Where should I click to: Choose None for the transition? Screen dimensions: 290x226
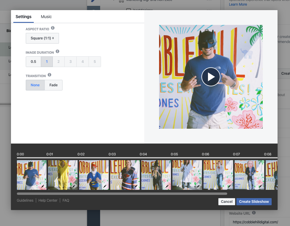35,85
